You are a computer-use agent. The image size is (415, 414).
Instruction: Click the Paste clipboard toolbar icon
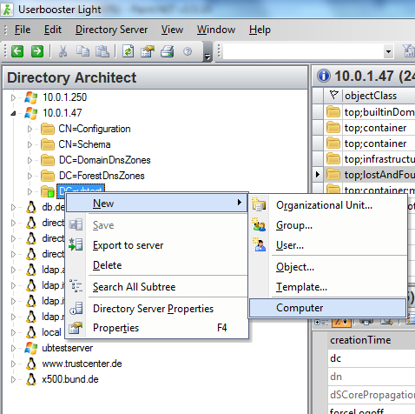(102, 51)
